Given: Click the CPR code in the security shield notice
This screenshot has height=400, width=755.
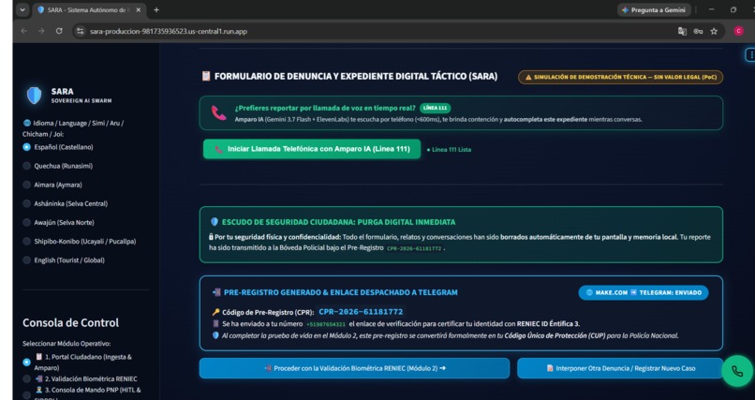Looking at the screenshot, I should point(414,249).
